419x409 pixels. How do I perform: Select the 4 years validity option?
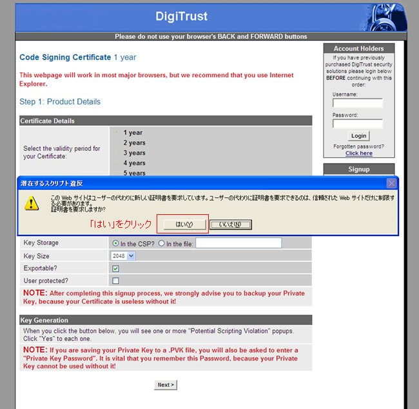(117, 163)
